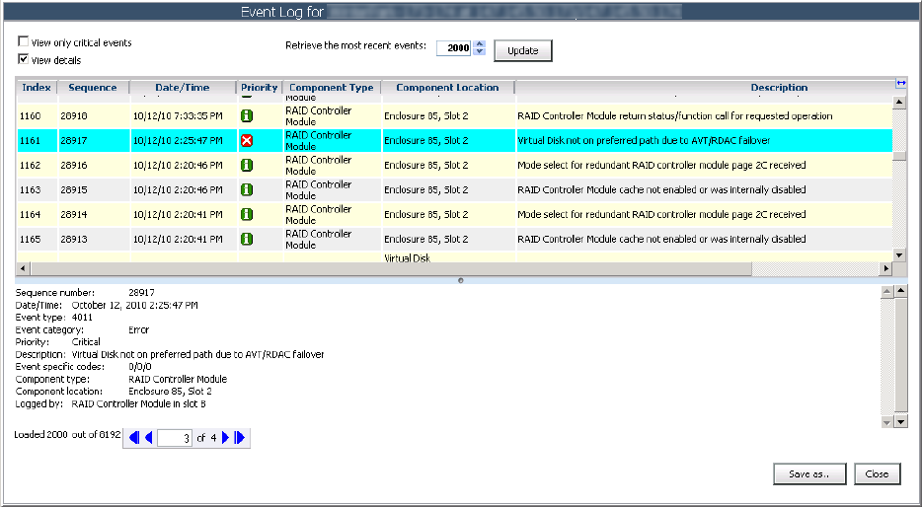
Task: Go to the first page of events
Action: 134,438
